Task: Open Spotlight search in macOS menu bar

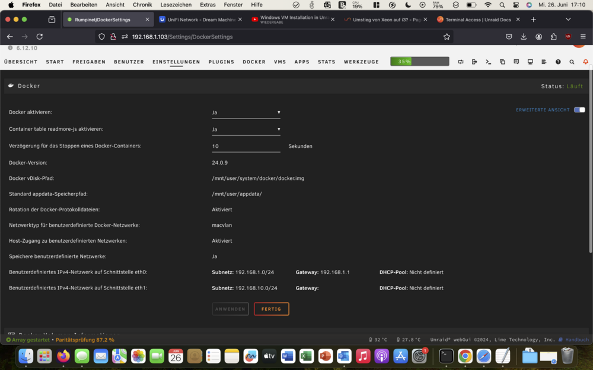Action: coord(502,5)
